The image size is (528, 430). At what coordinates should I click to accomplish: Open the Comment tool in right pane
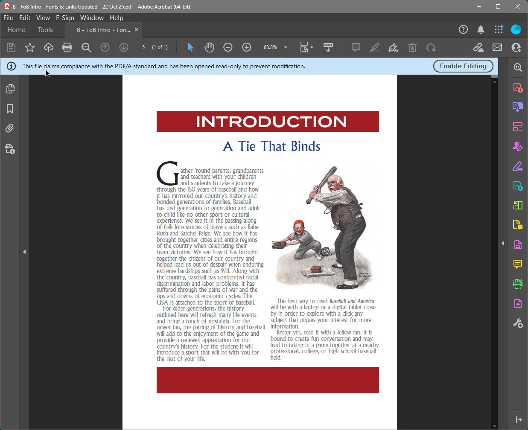pyautogui.click(x=518, y=264)
